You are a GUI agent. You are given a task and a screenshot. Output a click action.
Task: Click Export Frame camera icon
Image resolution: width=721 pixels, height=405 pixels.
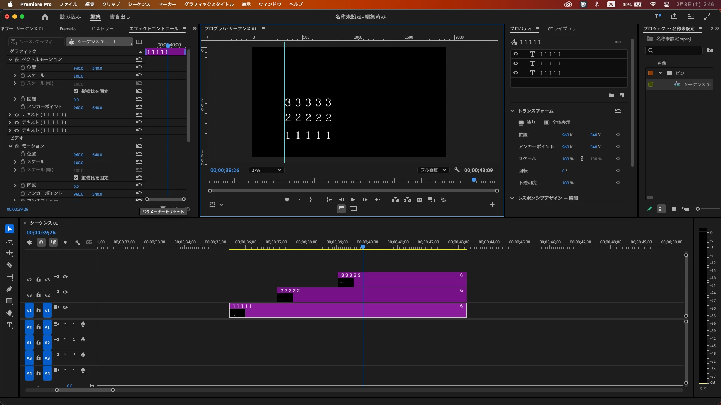pos(419,200)
